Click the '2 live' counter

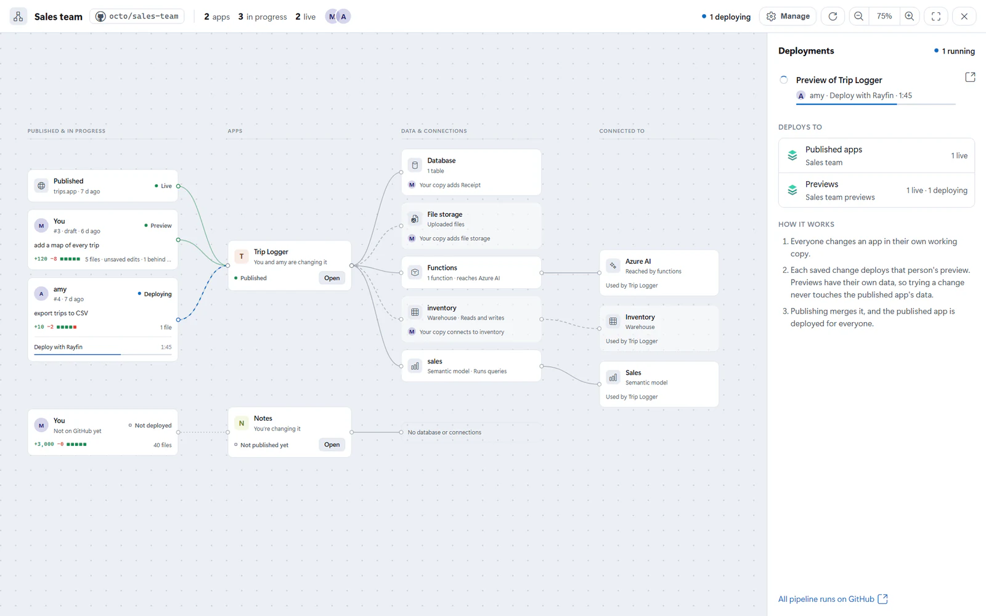tap(306, 17)
